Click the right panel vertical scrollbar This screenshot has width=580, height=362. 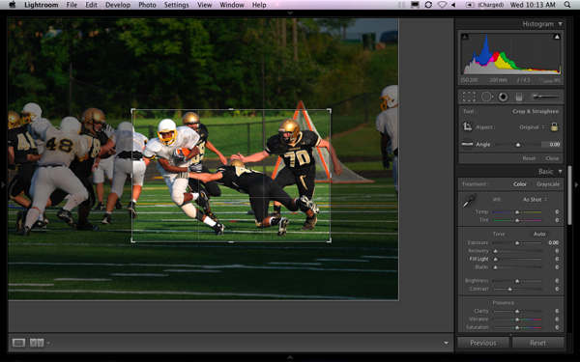click(569, 196)
